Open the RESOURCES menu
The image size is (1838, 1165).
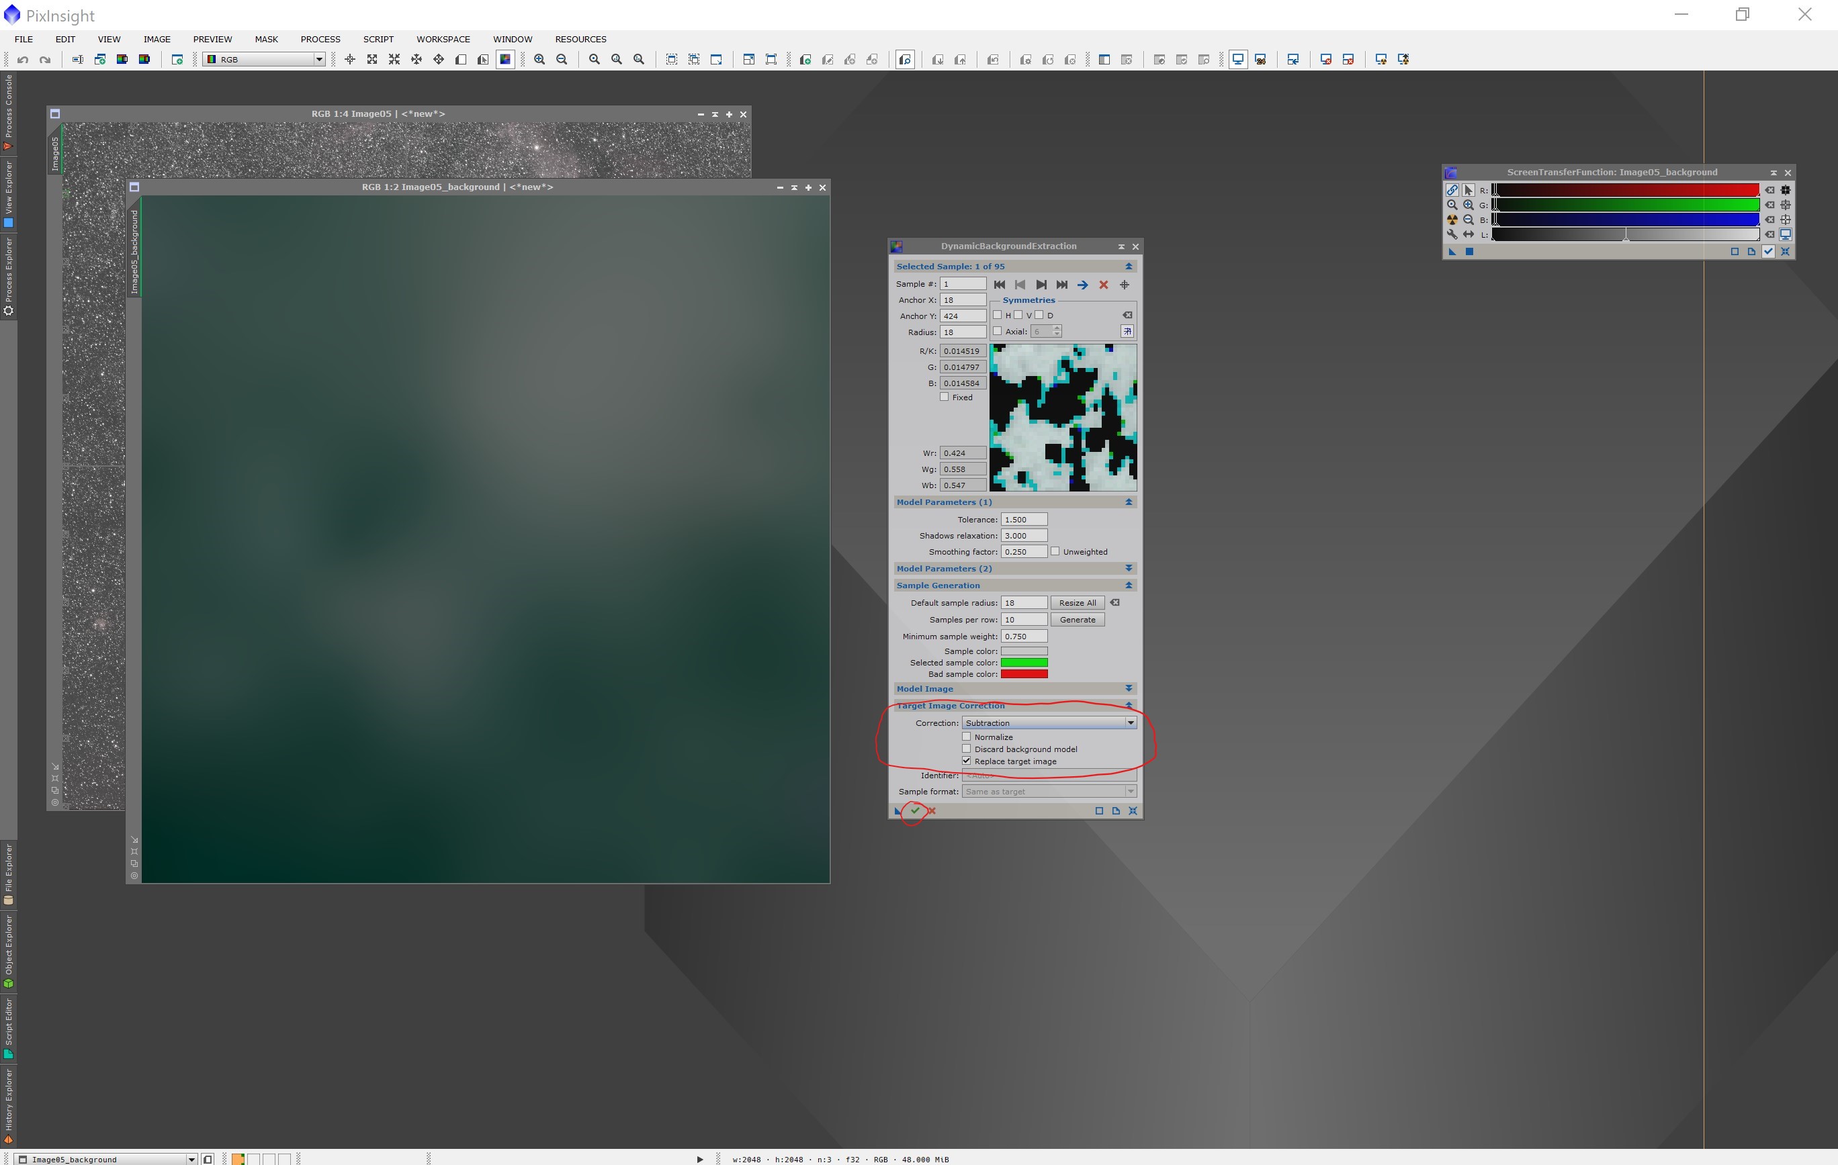(580, 39)
